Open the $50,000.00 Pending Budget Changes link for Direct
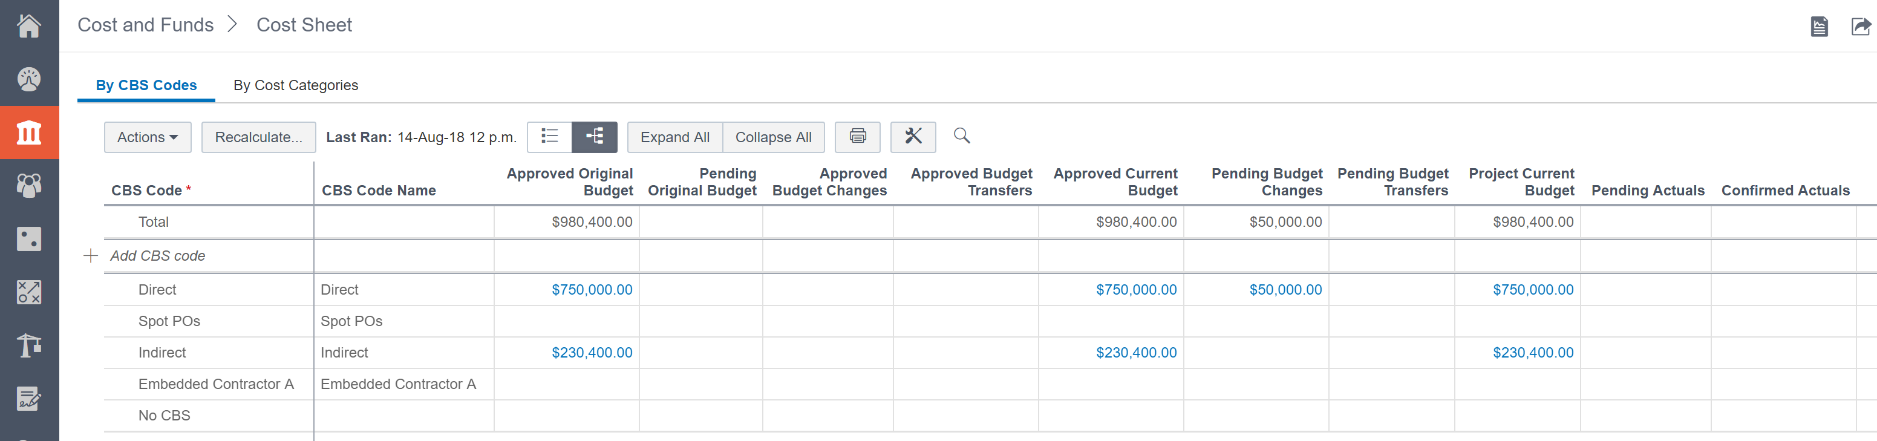This screenshot has width=1877, height=441. coord(1285,289)
